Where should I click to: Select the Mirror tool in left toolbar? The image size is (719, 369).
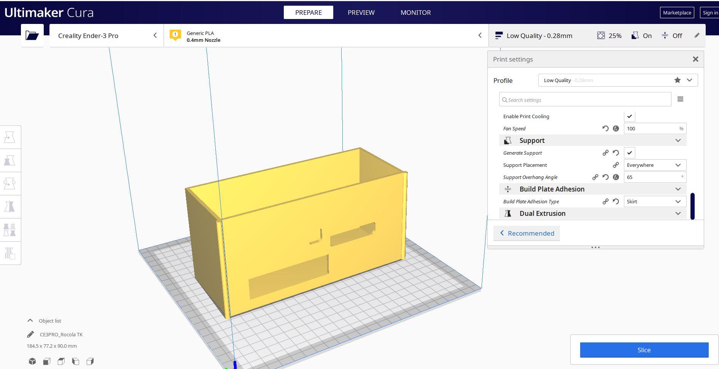coord(10,207)
